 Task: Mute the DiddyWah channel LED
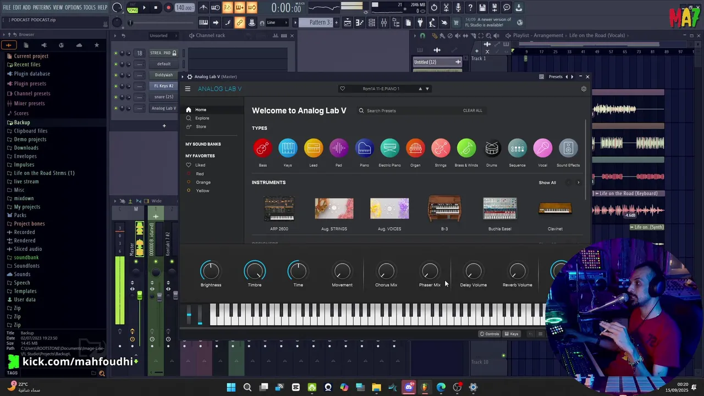tap(116, 75)
